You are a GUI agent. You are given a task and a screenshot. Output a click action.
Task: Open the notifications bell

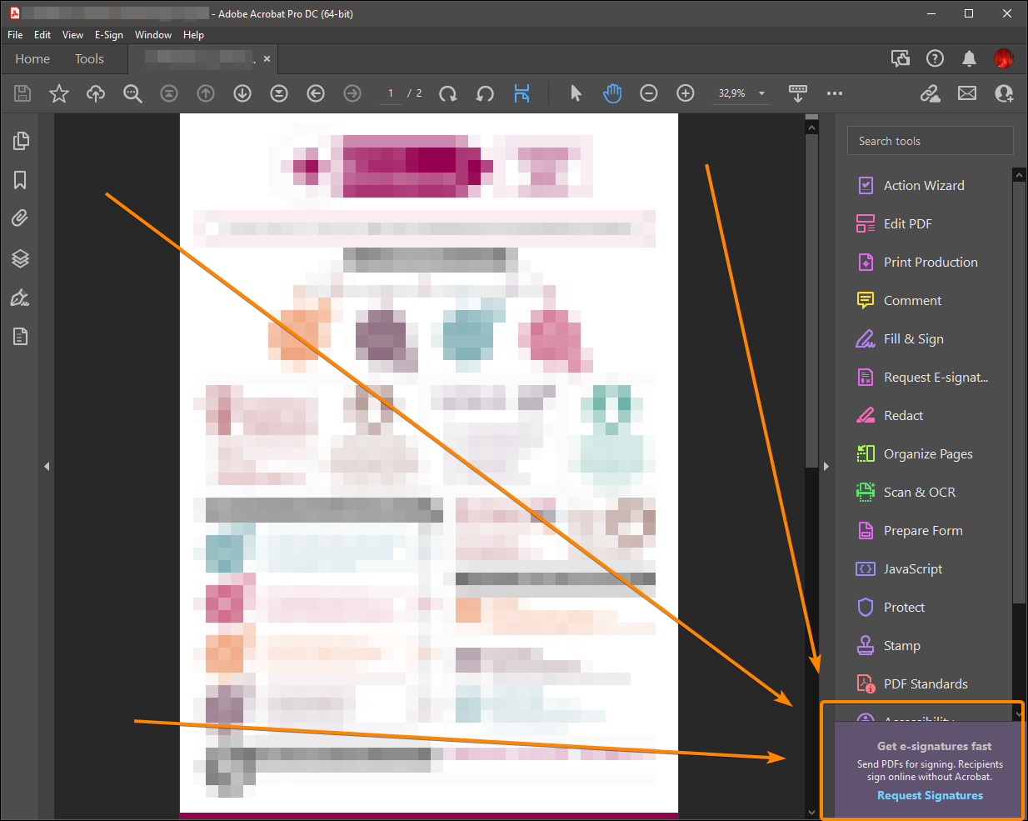click(x=969, y=58)
